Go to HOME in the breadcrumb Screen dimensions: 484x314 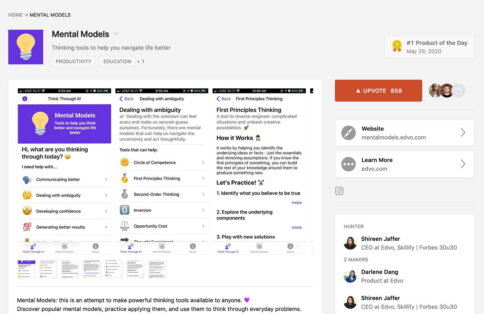[15, 15]
